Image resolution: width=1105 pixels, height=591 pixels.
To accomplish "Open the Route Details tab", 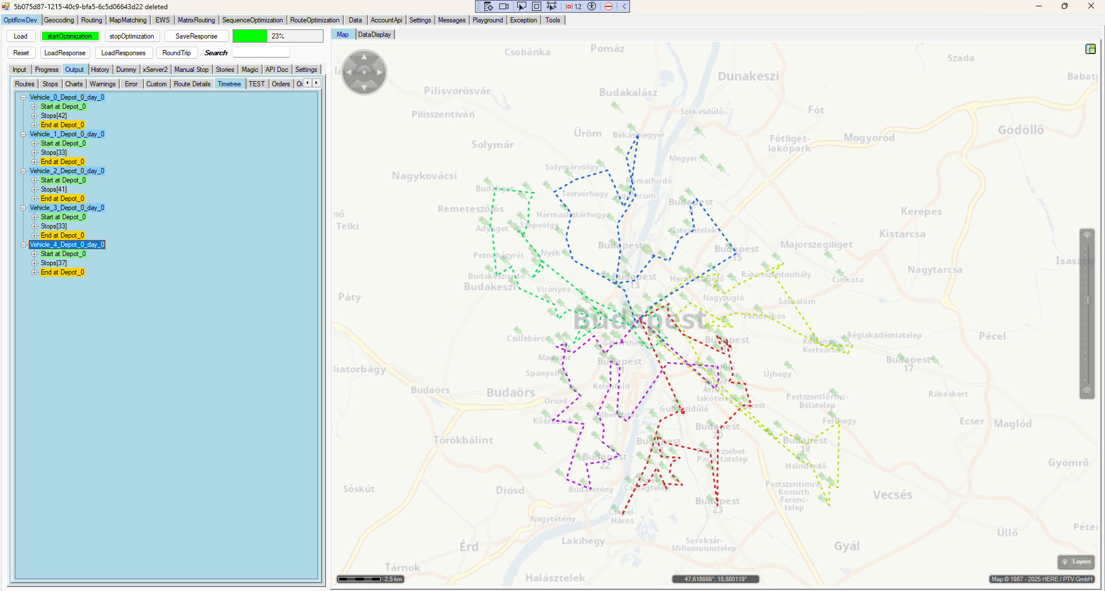I will point(192,84).
